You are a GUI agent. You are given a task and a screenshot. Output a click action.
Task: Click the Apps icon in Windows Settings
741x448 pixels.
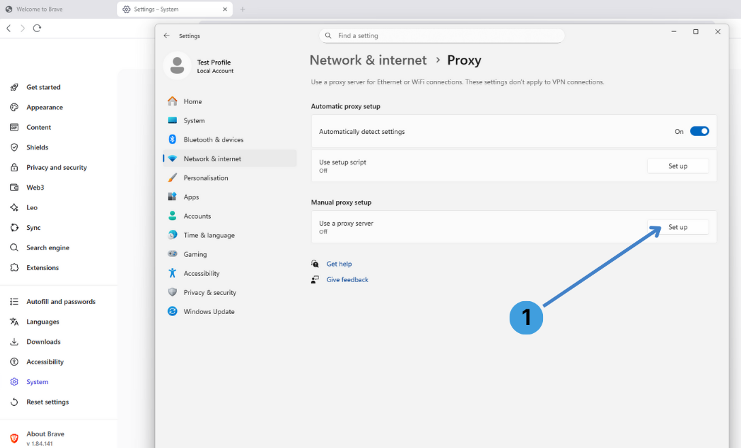[172, 196]
